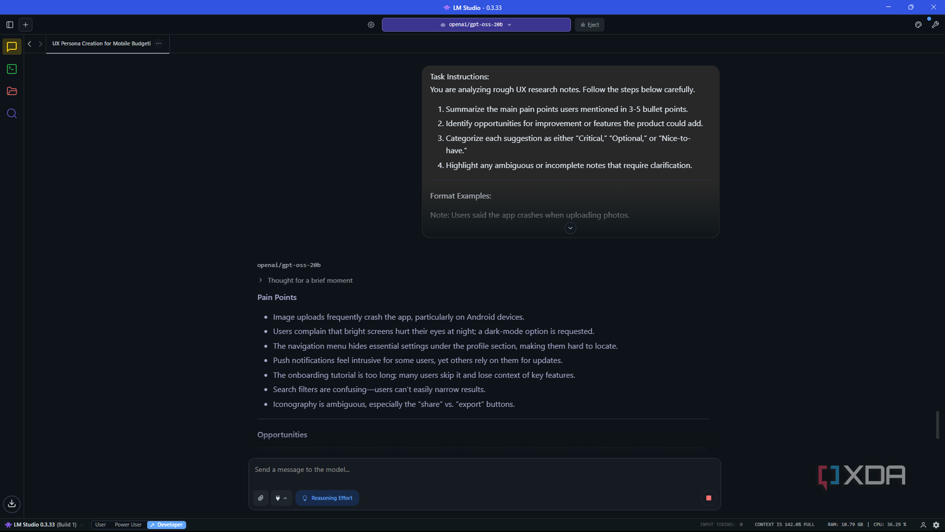Open the Discover search icon in sidebar
The height and width of the screenshot is (532, 945).
pyautogui.click(x=12, y=113)
